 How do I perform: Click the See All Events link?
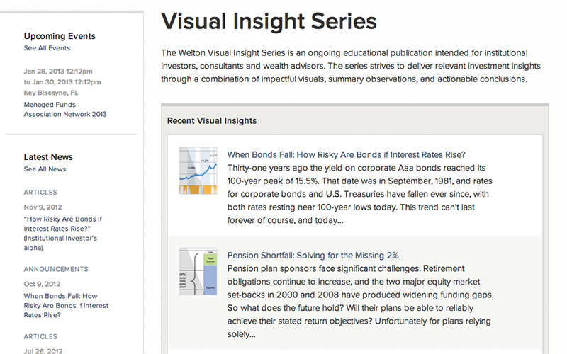[x=47, y=48]
